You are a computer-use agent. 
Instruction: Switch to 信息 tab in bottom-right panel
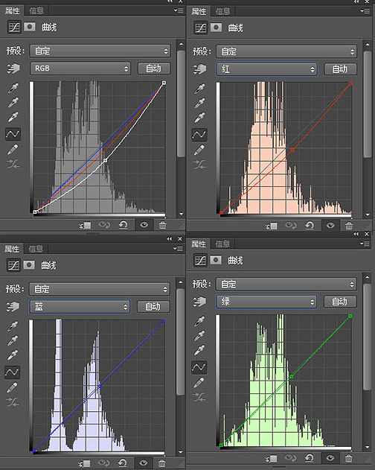(222, 244)
